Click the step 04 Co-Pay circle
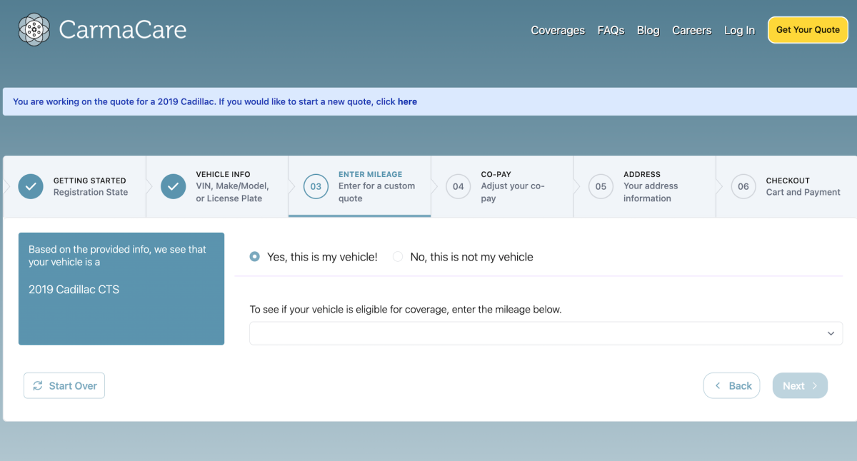 (458, 186)
